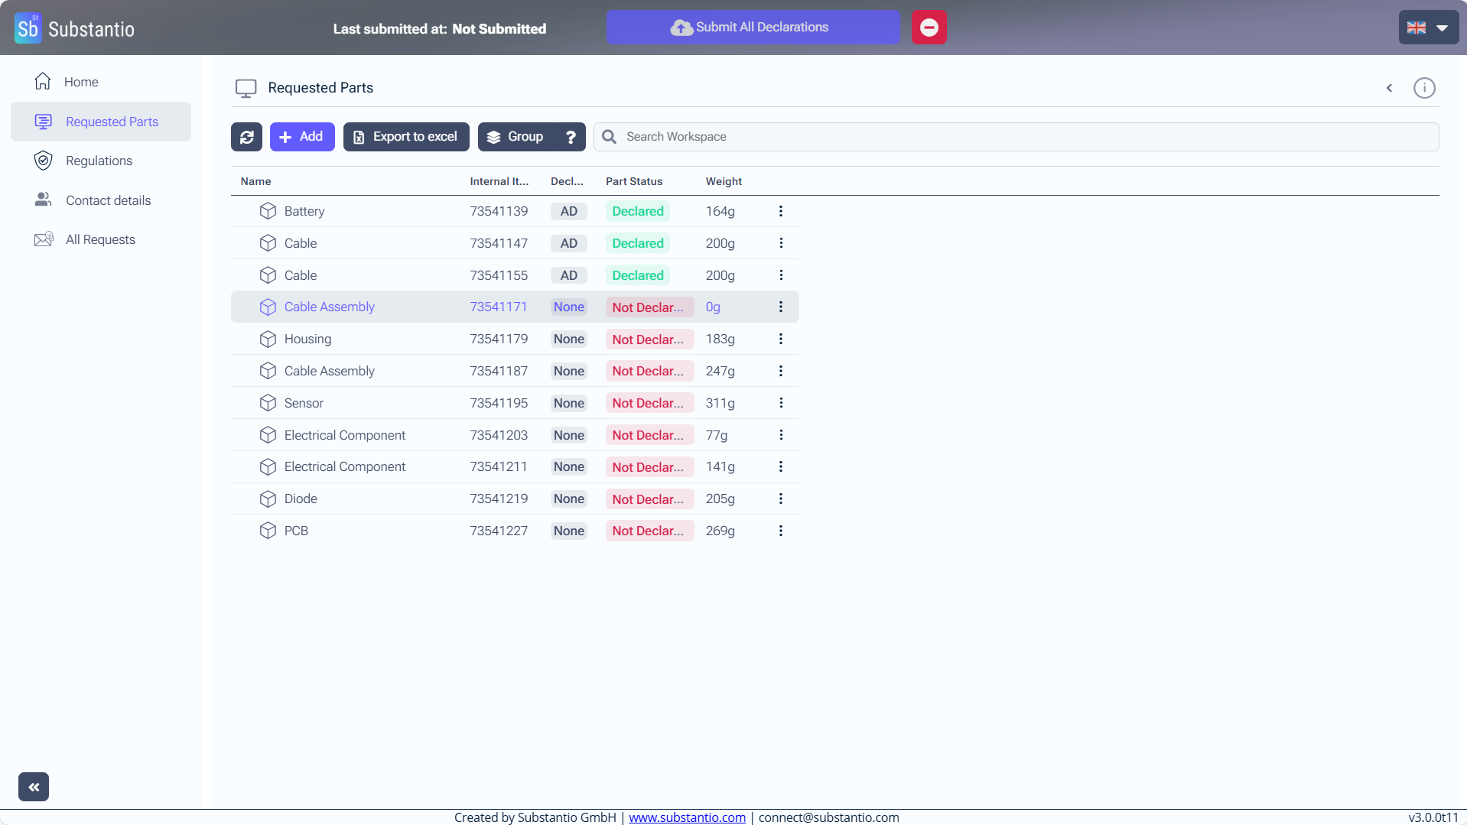Click the cube icon beside PCB

click(x=268, y=531)
